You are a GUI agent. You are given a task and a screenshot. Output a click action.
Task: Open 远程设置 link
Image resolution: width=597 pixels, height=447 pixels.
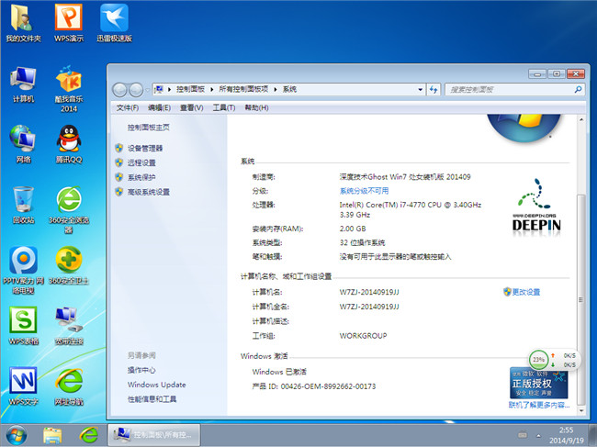point(141,162)
